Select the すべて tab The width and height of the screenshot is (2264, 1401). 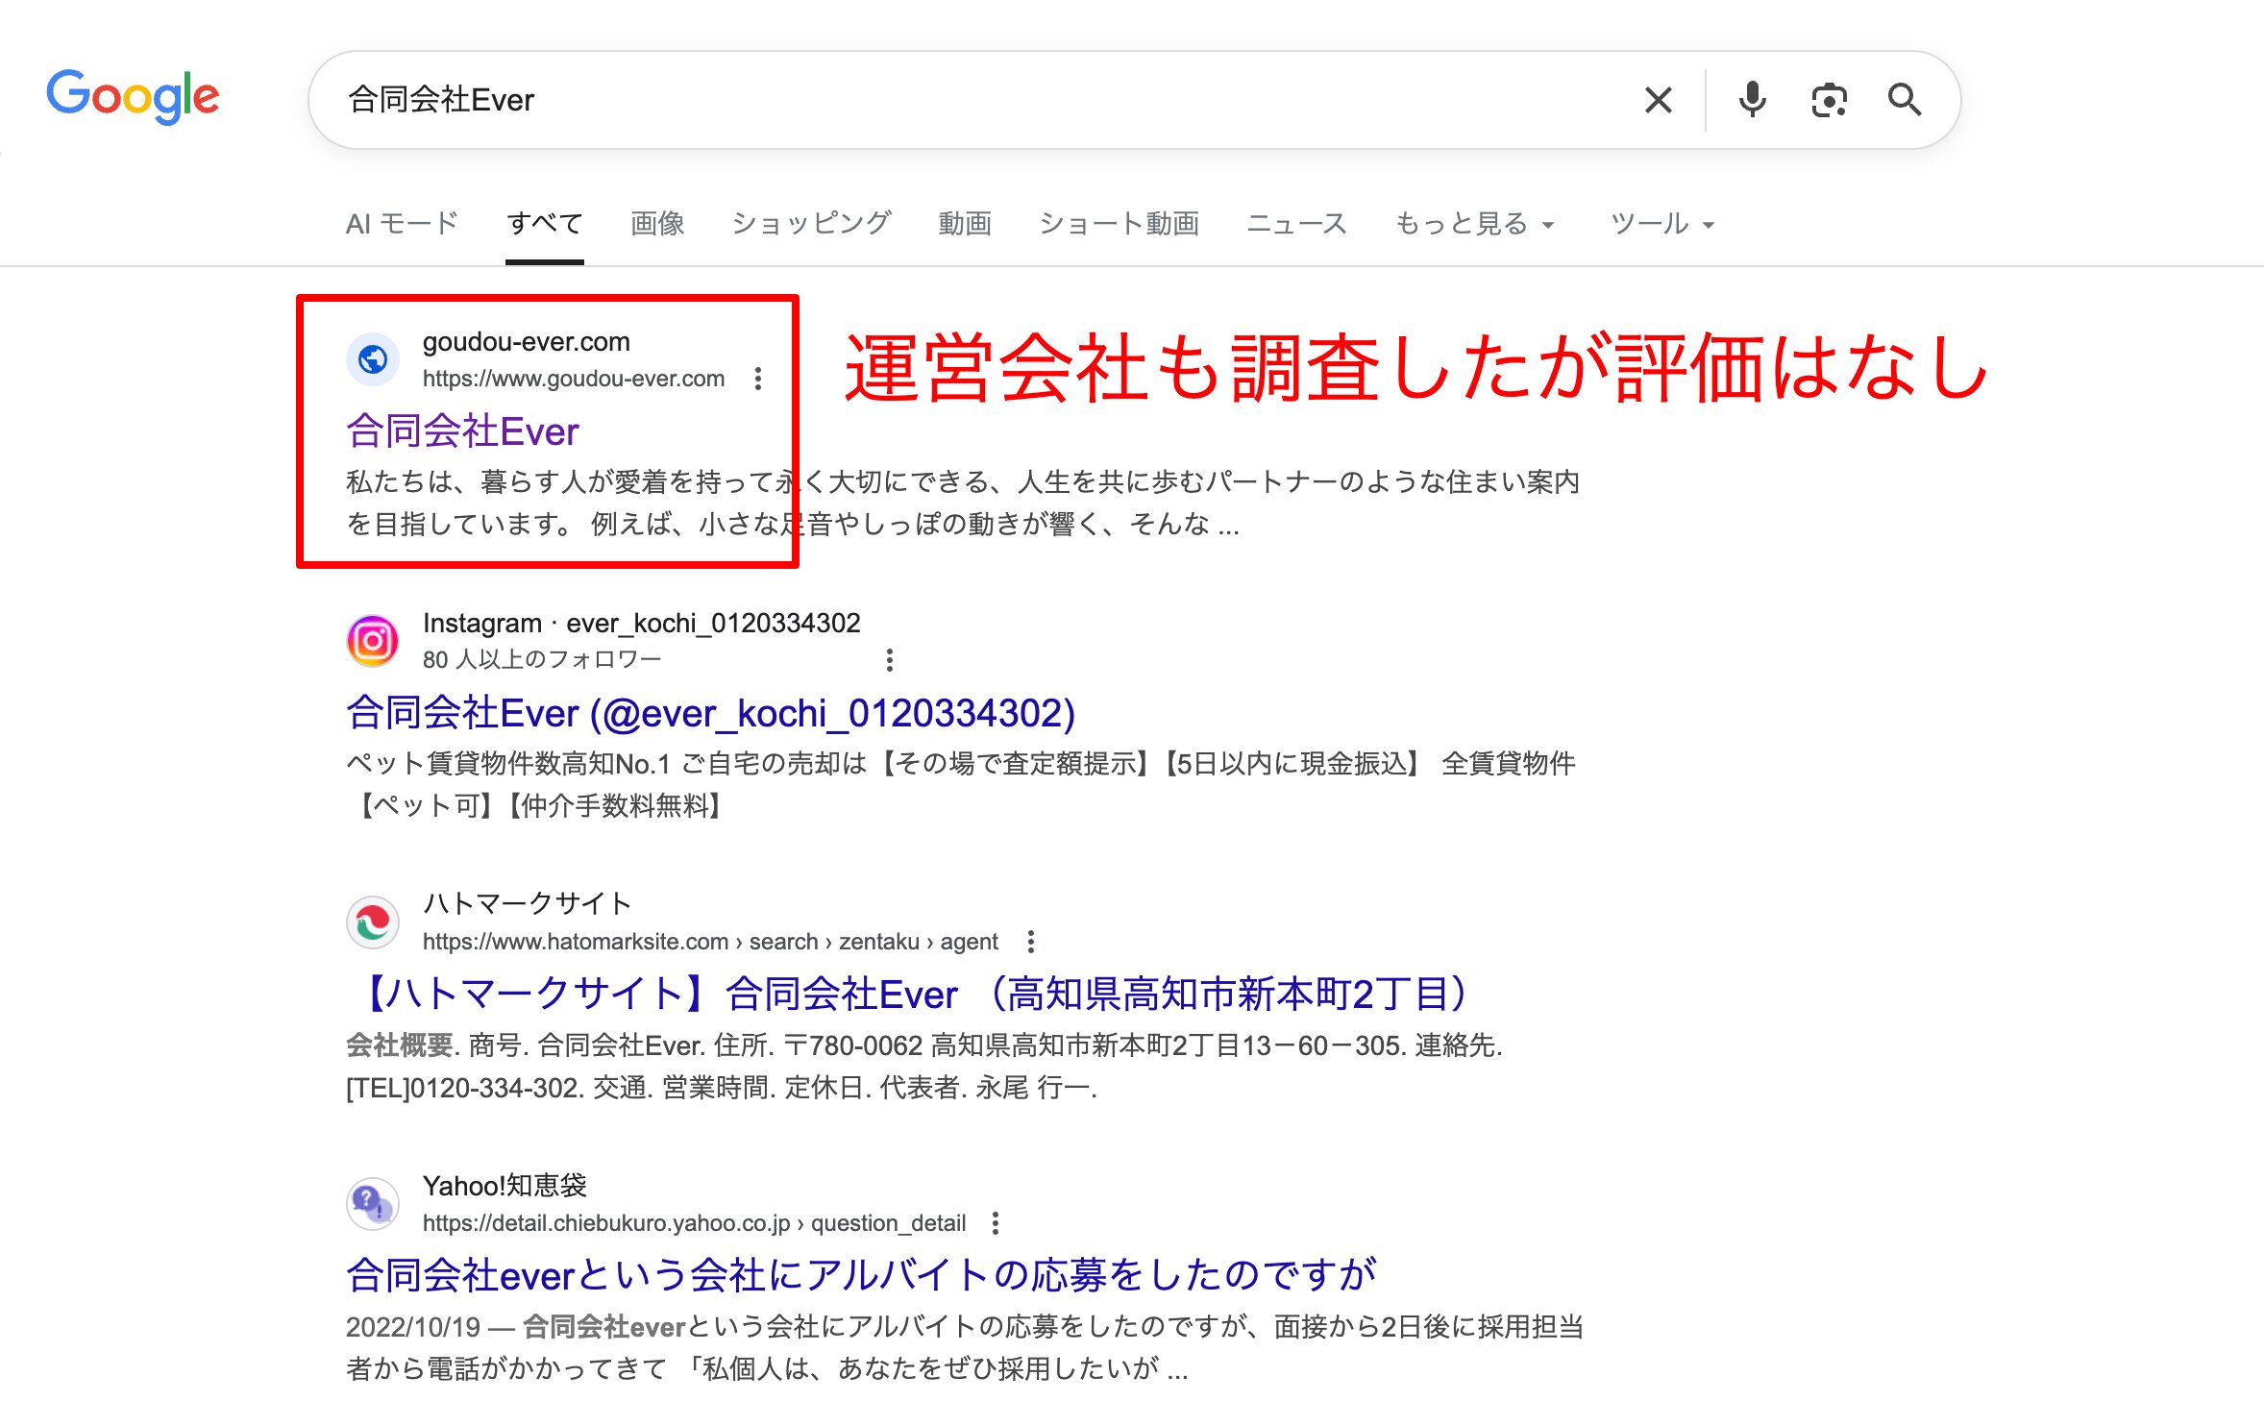pyautogui.click(x=545, y=224)
